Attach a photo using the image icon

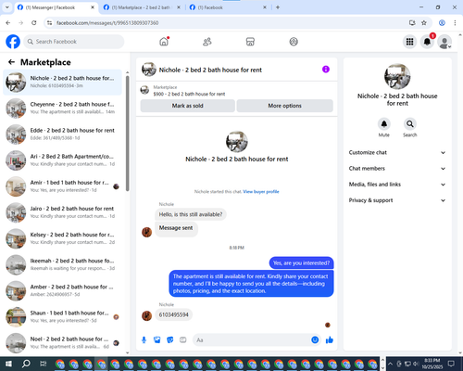[157, 340]
